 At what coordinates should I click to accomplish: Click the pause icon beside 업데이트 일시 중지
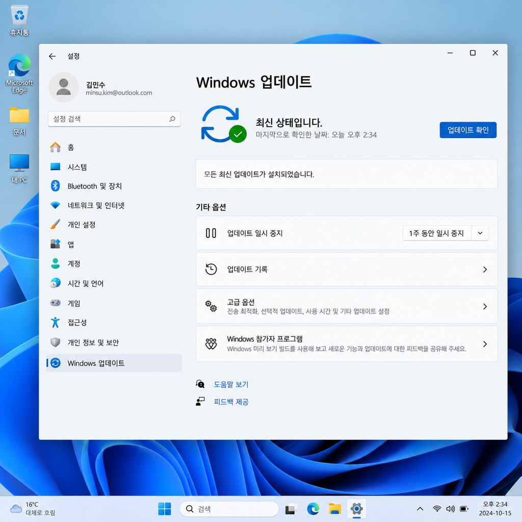[x=211, y=233]
